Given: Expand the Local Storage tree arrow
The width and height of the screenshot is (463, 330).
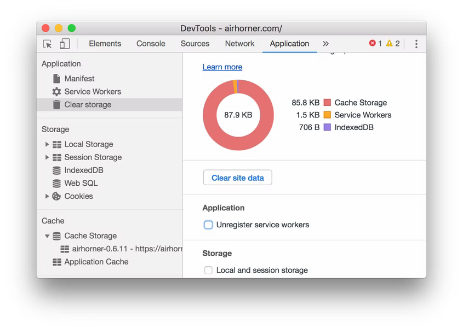Looking at the screenshot, I should pos(47,144).
